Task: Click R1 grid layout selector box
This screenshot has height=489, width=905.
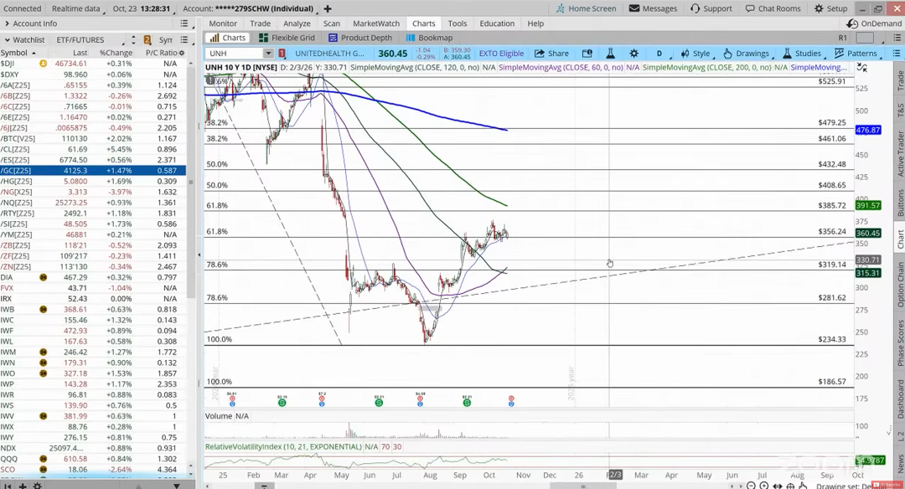Action: point(865,38)
